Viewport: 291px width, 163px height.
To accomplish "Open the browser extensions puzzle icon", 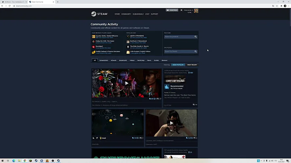I will [281, 6].
